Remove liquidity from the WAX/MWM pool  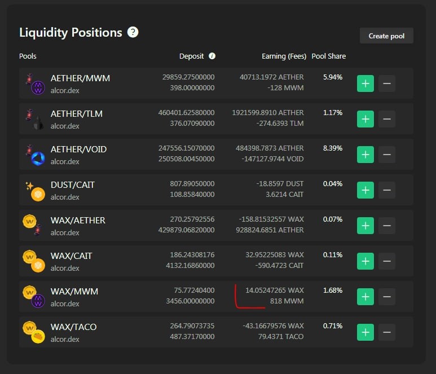tap(387, 297)
